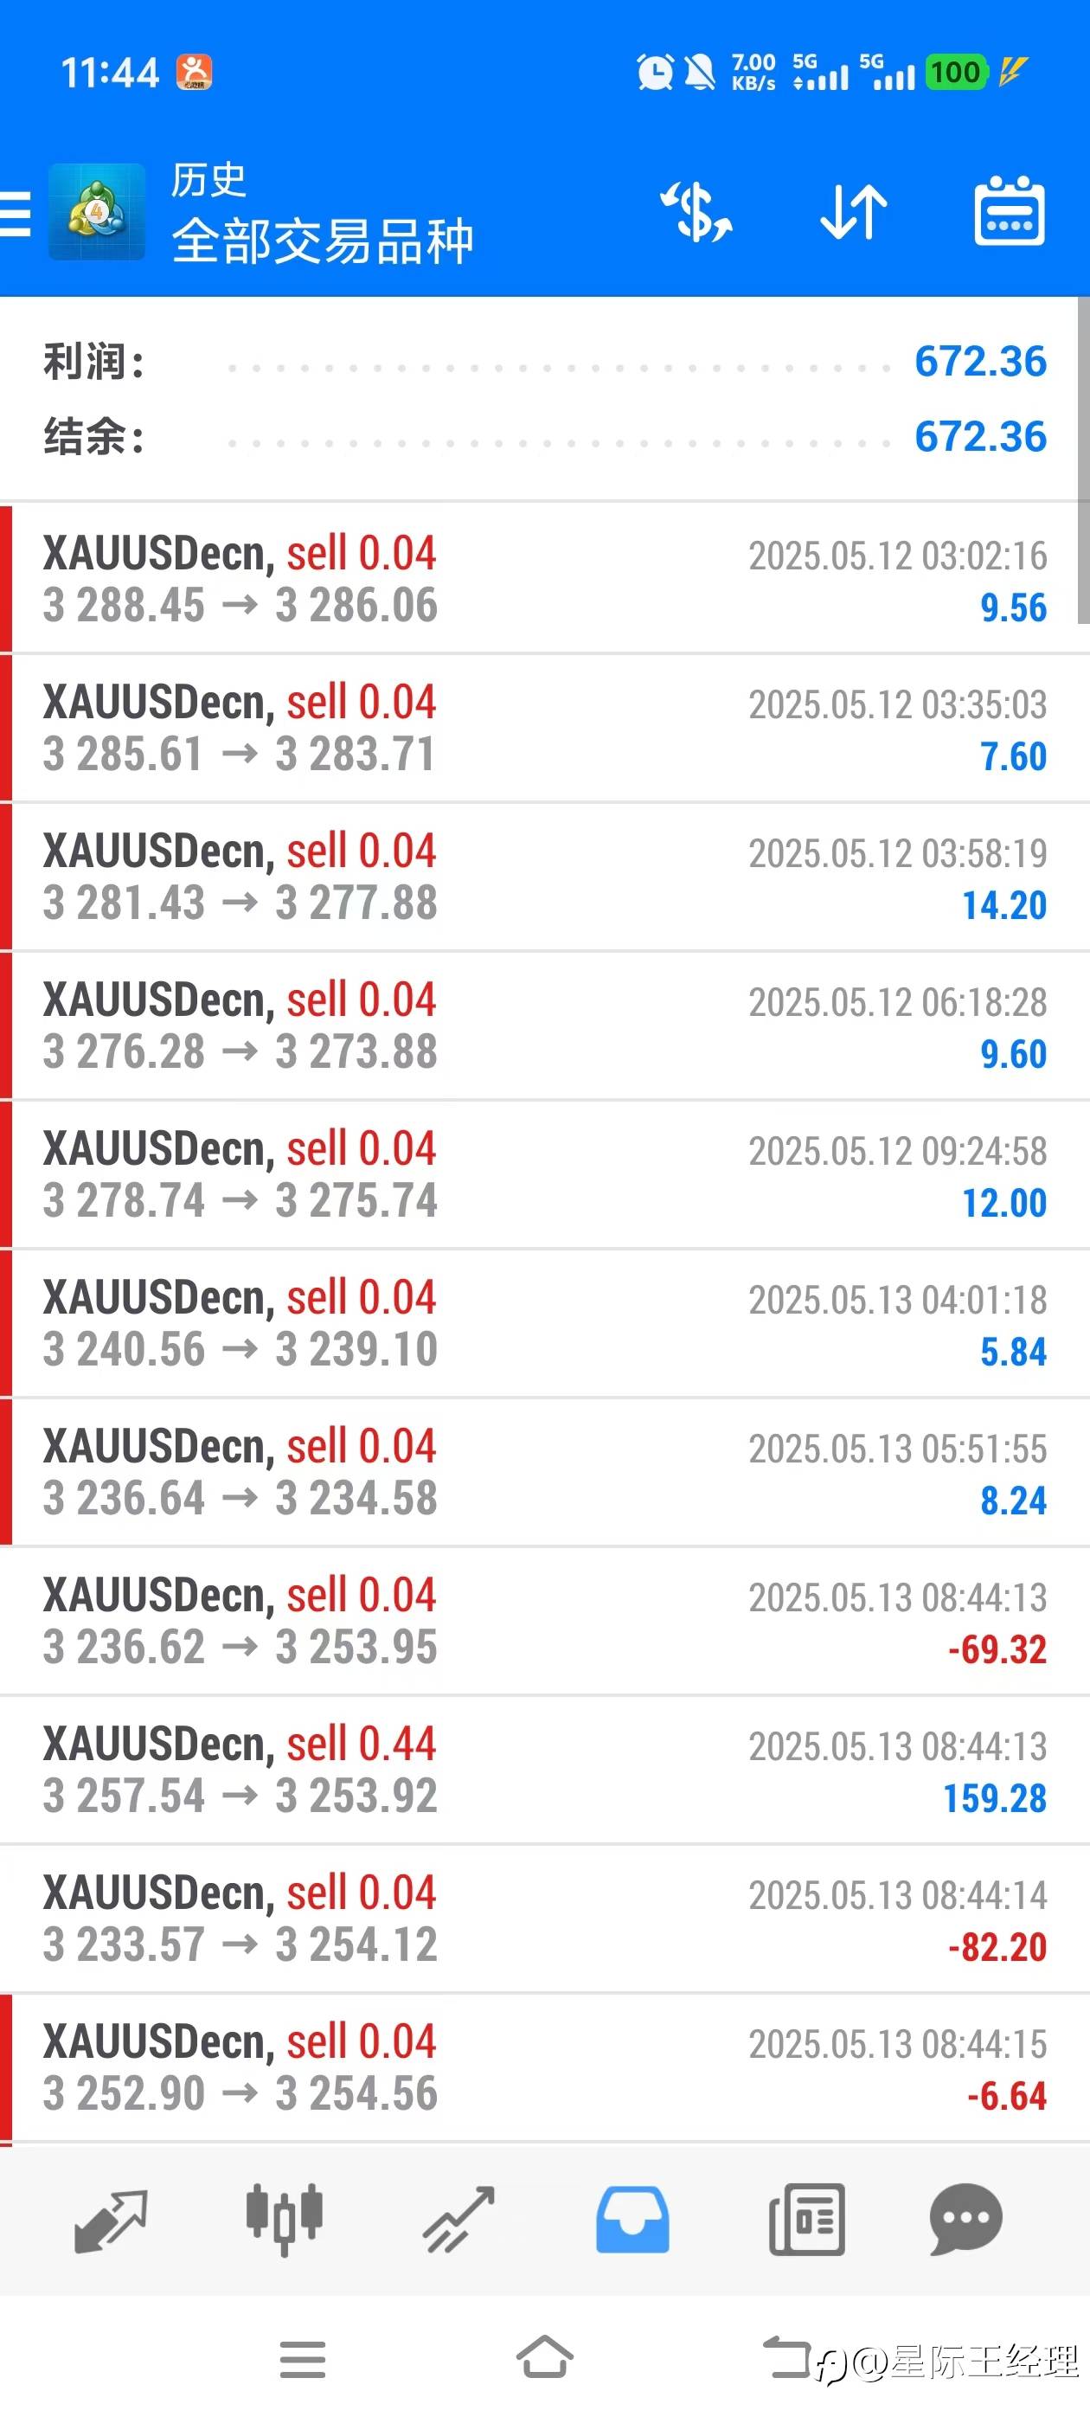Open the calendar date range icon
This screenshot has height=2423, width=1090.
[1010, 210]
